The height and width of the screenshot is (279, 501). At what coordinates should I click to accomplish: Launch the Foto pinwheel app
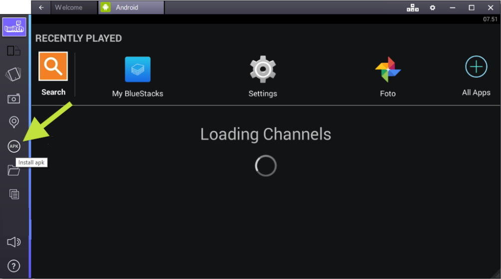[388, 69]
